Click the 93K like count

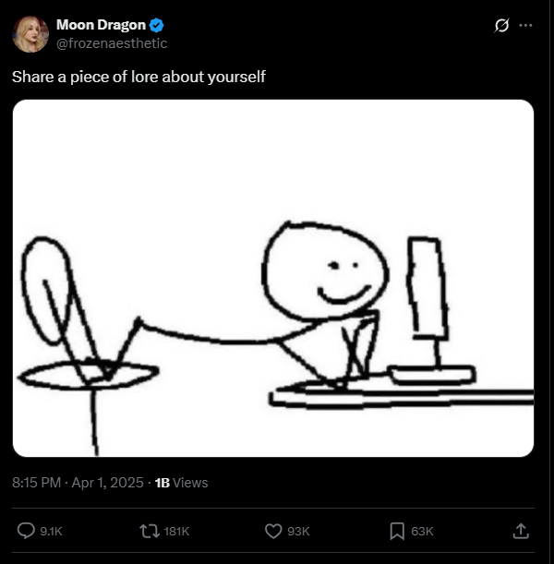[x=299, y=531]
